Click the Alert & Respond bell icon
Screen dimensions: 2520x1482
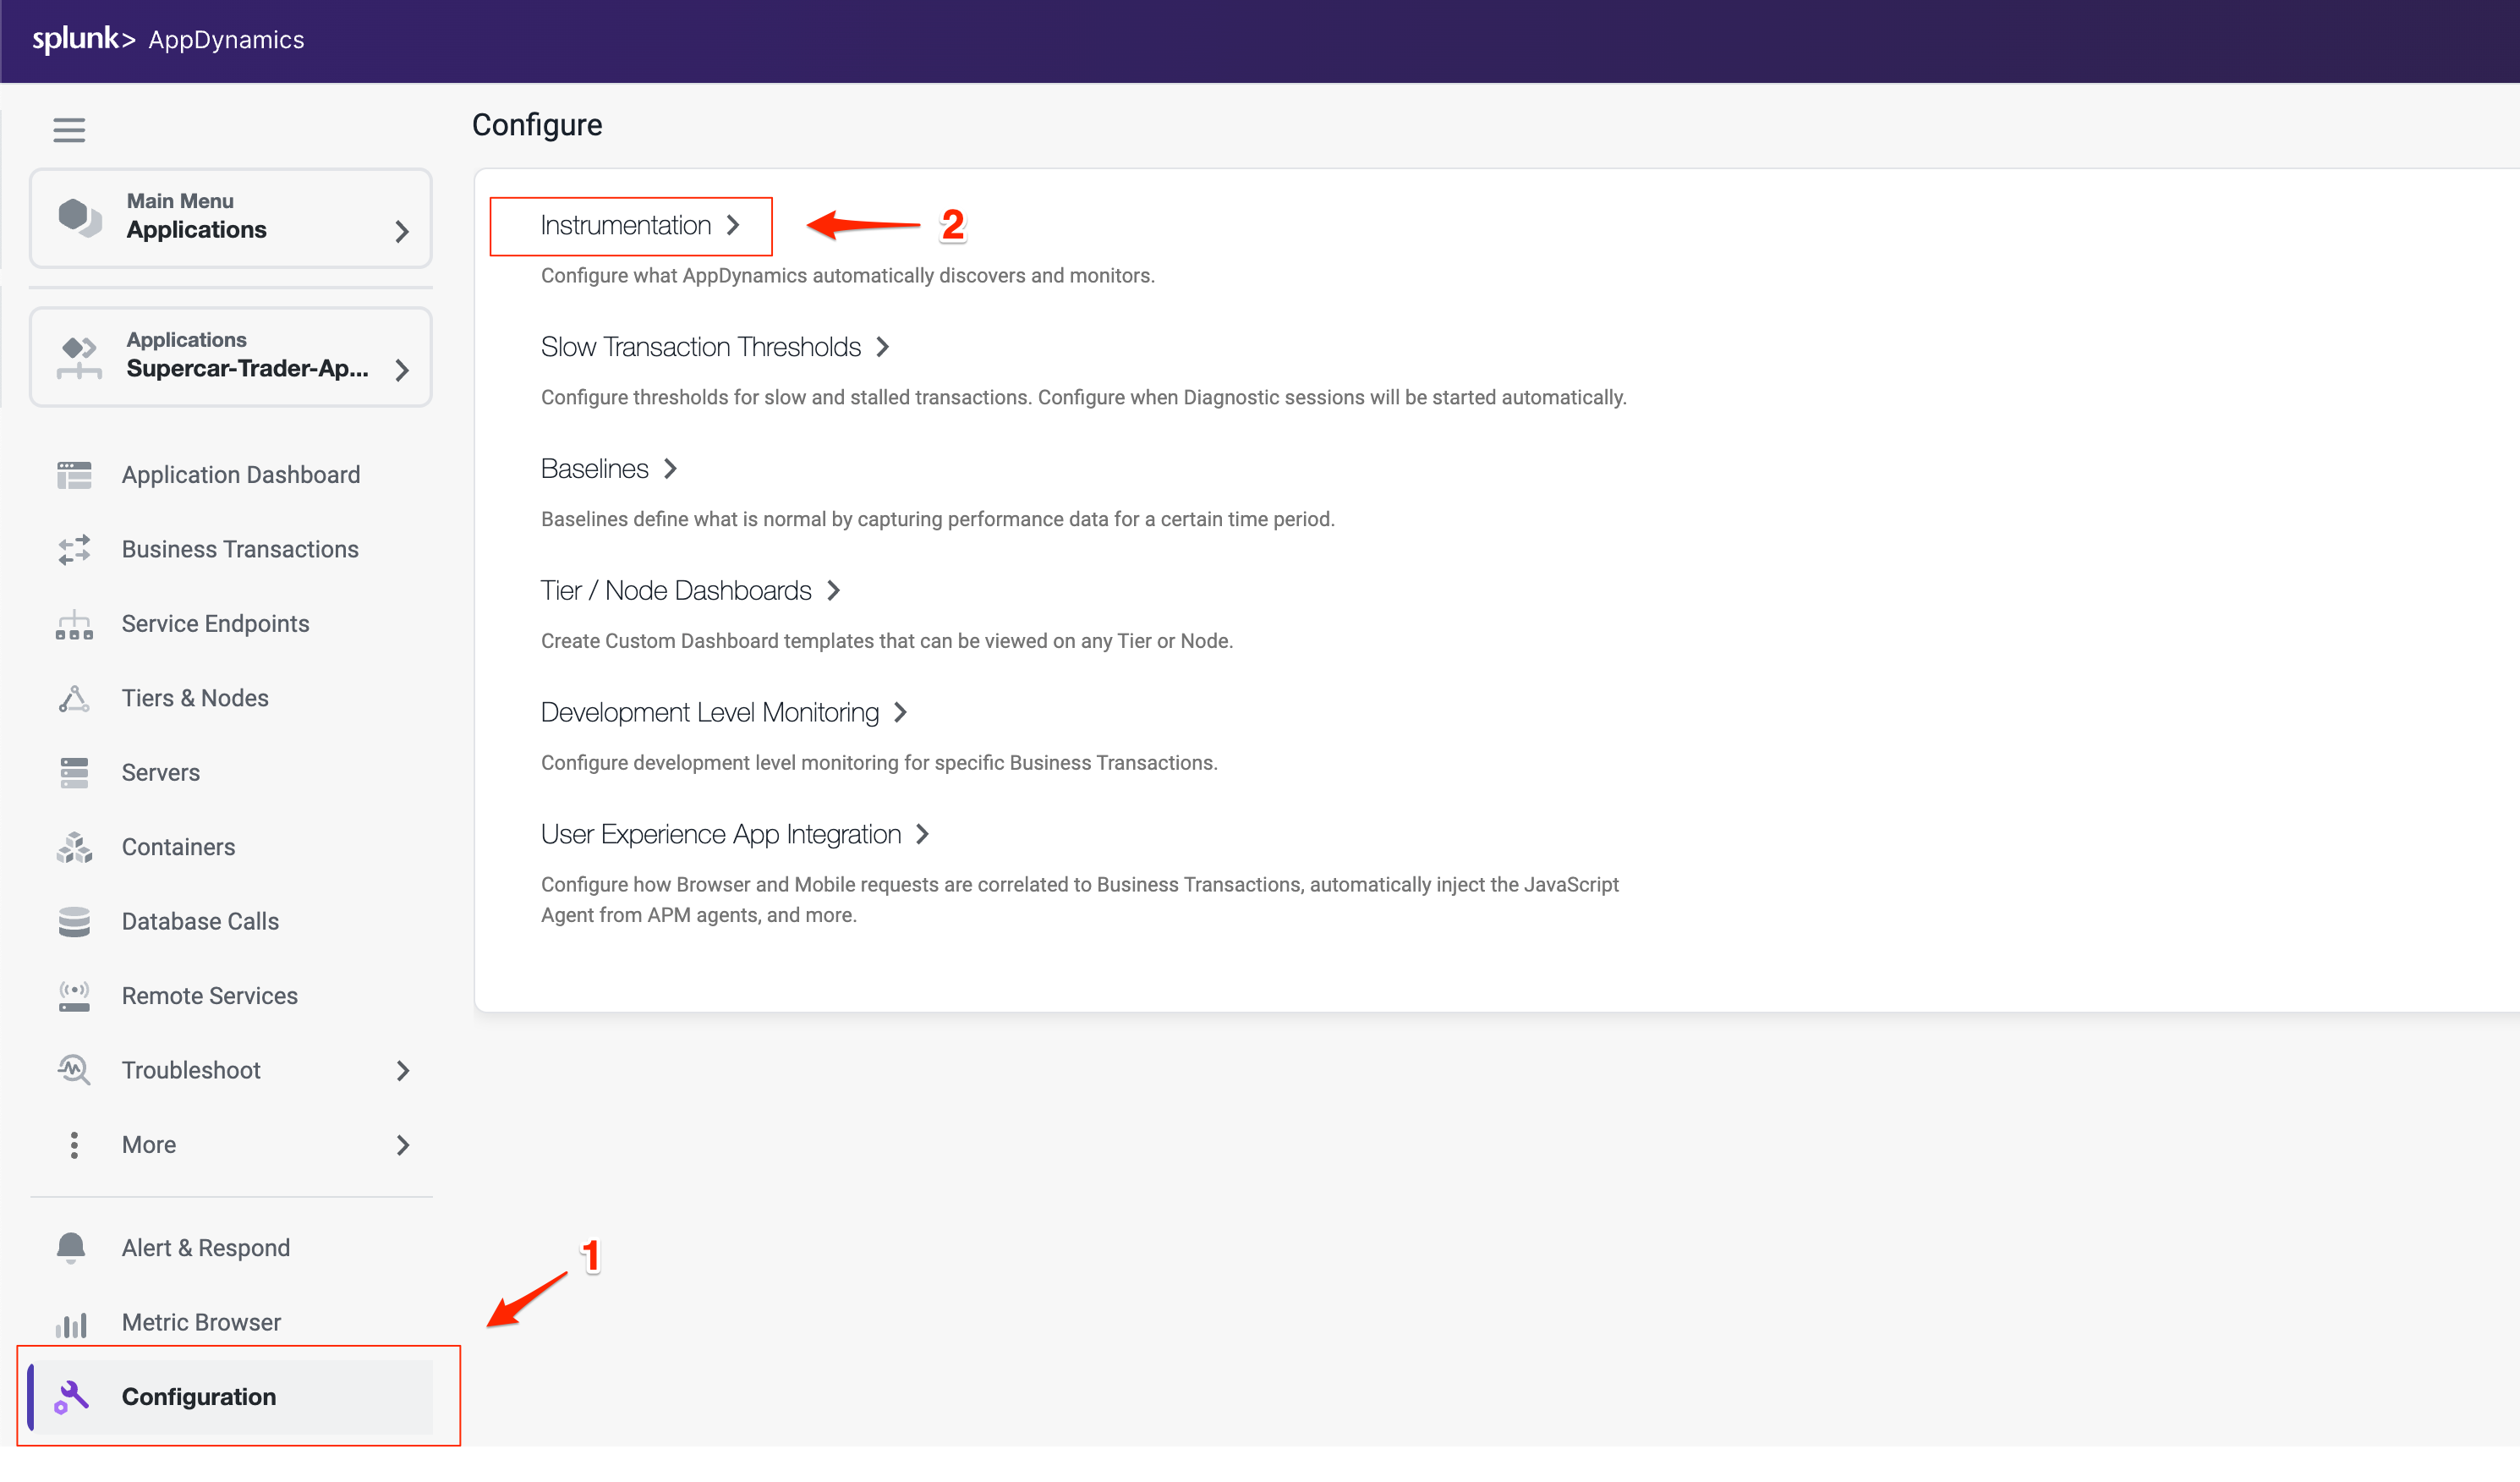[71, 1247]
